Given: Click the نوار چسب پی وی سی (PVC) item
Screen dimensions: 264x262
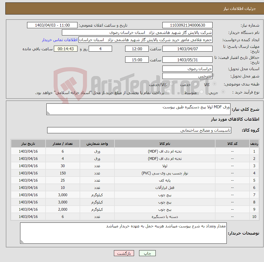Looking at the screenshot, I should [165, 173].
